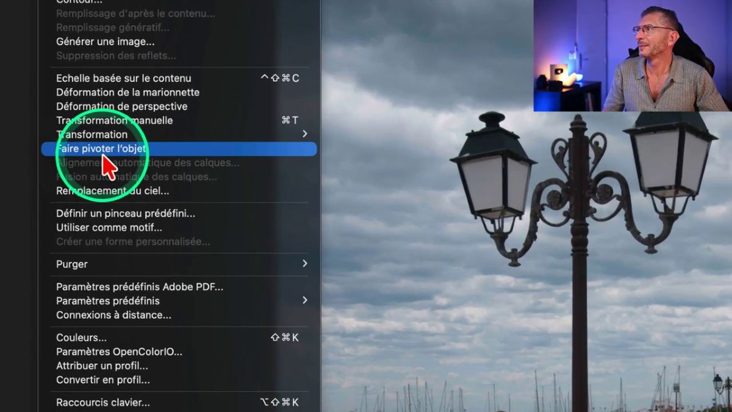Click Faire pivoter l'objet
The width and height of the screenshot is (732, 412).
click(x=179, y=149)
